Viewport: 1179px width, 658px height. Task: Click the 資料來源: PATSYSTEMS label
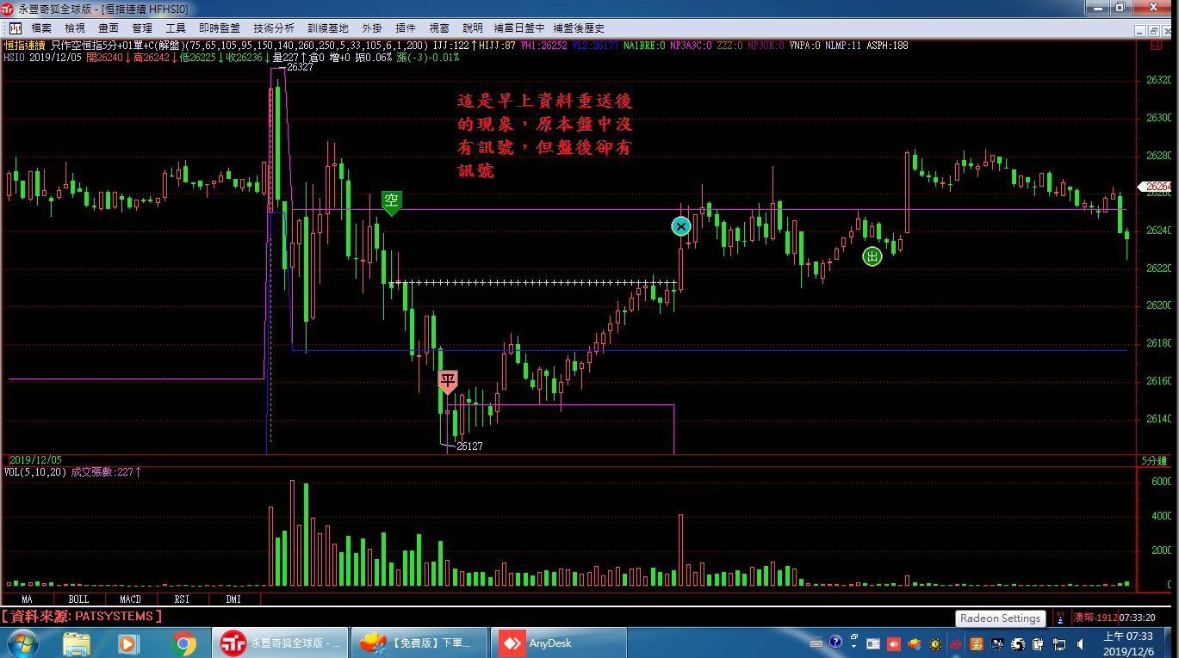coord(82,616)
